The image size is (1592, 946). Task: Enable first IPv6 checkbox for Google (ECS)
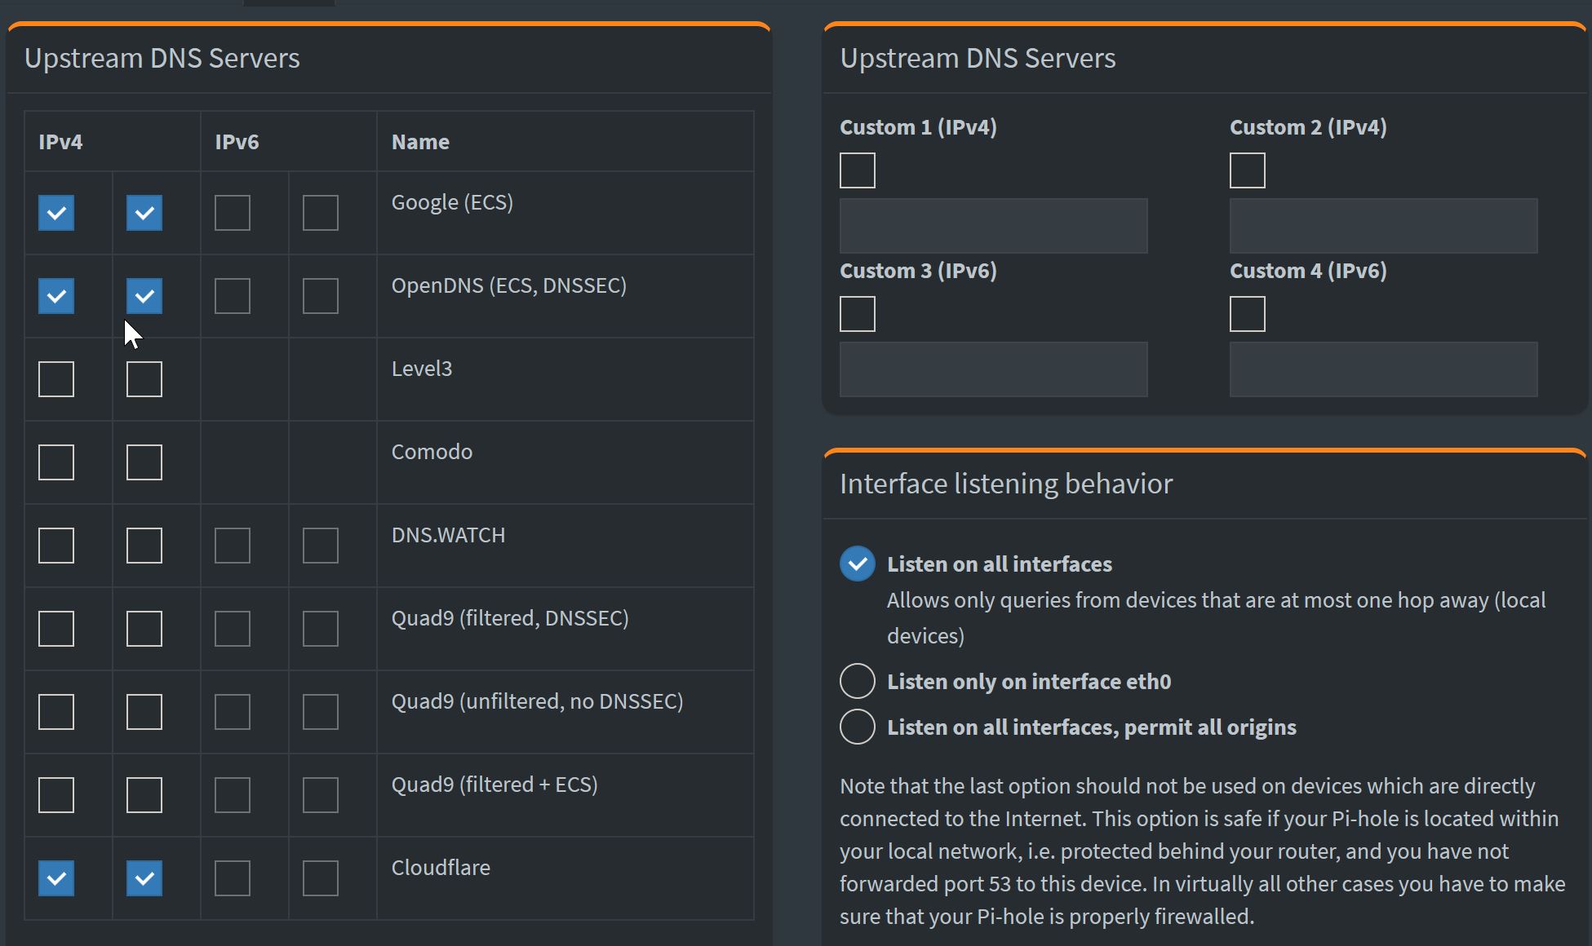click(233, 213)
